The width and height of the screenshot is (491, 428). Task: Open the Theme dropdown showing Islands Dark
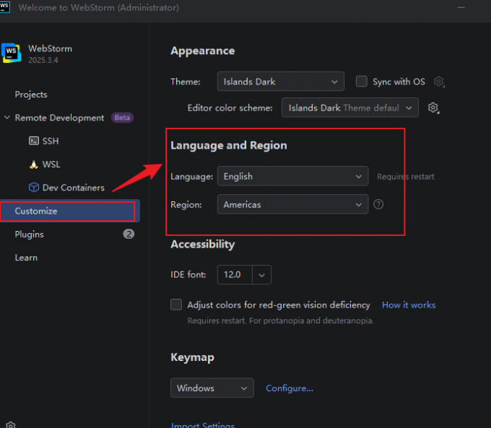point(281,82)
